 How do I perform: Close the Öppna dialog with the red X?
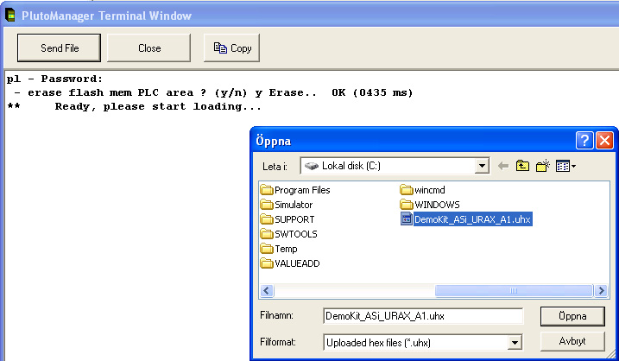click(x=604, y=140)
